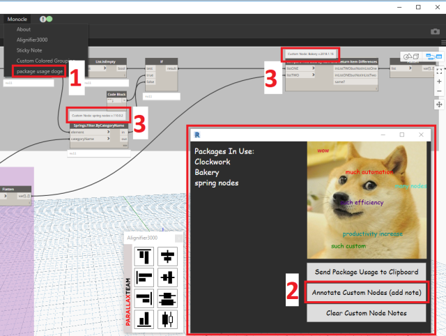The height and width of the screenshot is (336, 446).
Task: Click the zoom to fit icon
Action: [x=439, y=71]
